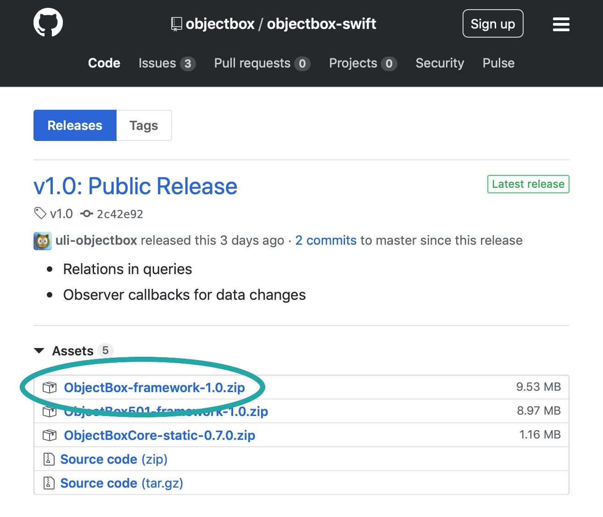Download Source code (tar.gz)
Viewport: 603px width, 517px height.
click(x=122, y=483)
